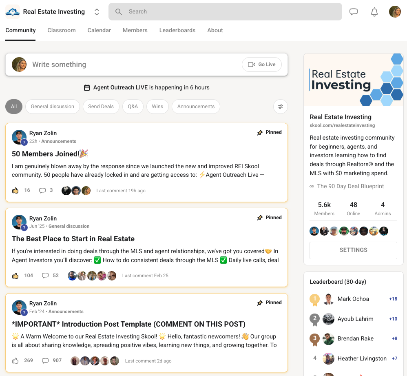Click the Announcements category on Feb '24 post
This screenshot has width=407, height=376.
point(66,311)
